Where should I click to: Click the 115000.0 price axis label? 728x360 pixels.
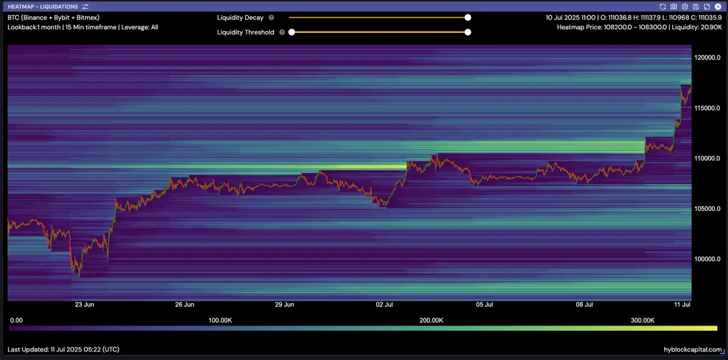pos(707,108)
